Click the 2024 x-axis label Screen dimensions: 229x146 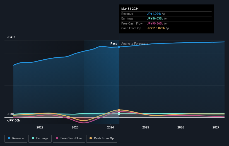click(x=110, y=127)
